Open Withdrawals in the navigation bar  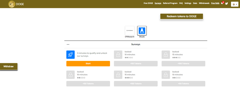tap(204, 3)
